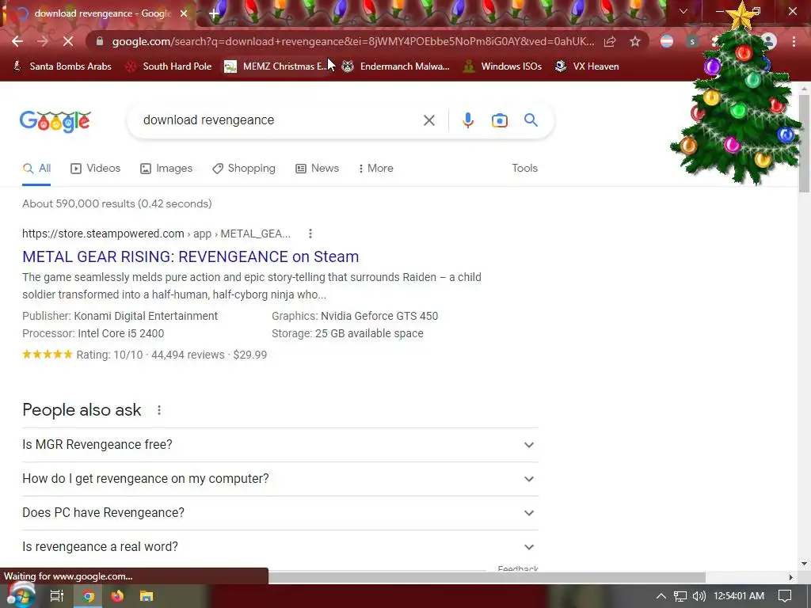The width and height of the screenshot is (811, 608).
Task: Open 'METAL GEAR RISING: REVENGEANCE on Steam' result
Action: pos(190,256)
